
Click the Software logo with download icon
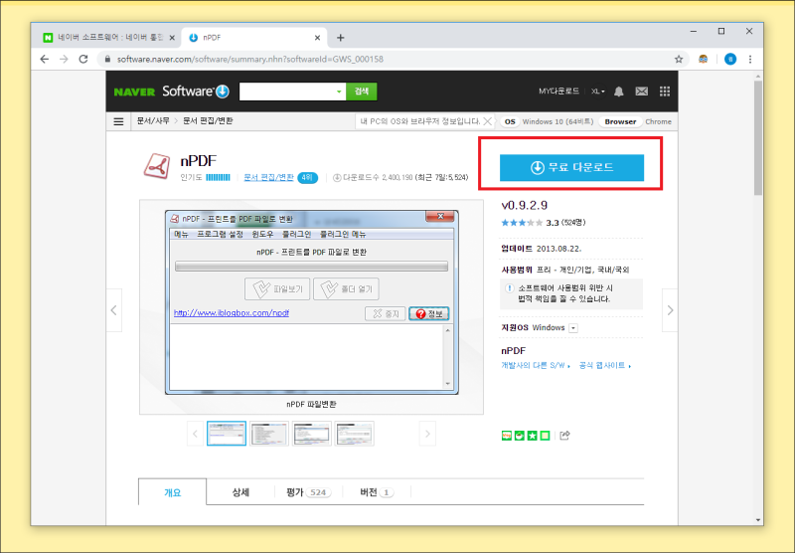pyautogui.click(x=196, y=92)
